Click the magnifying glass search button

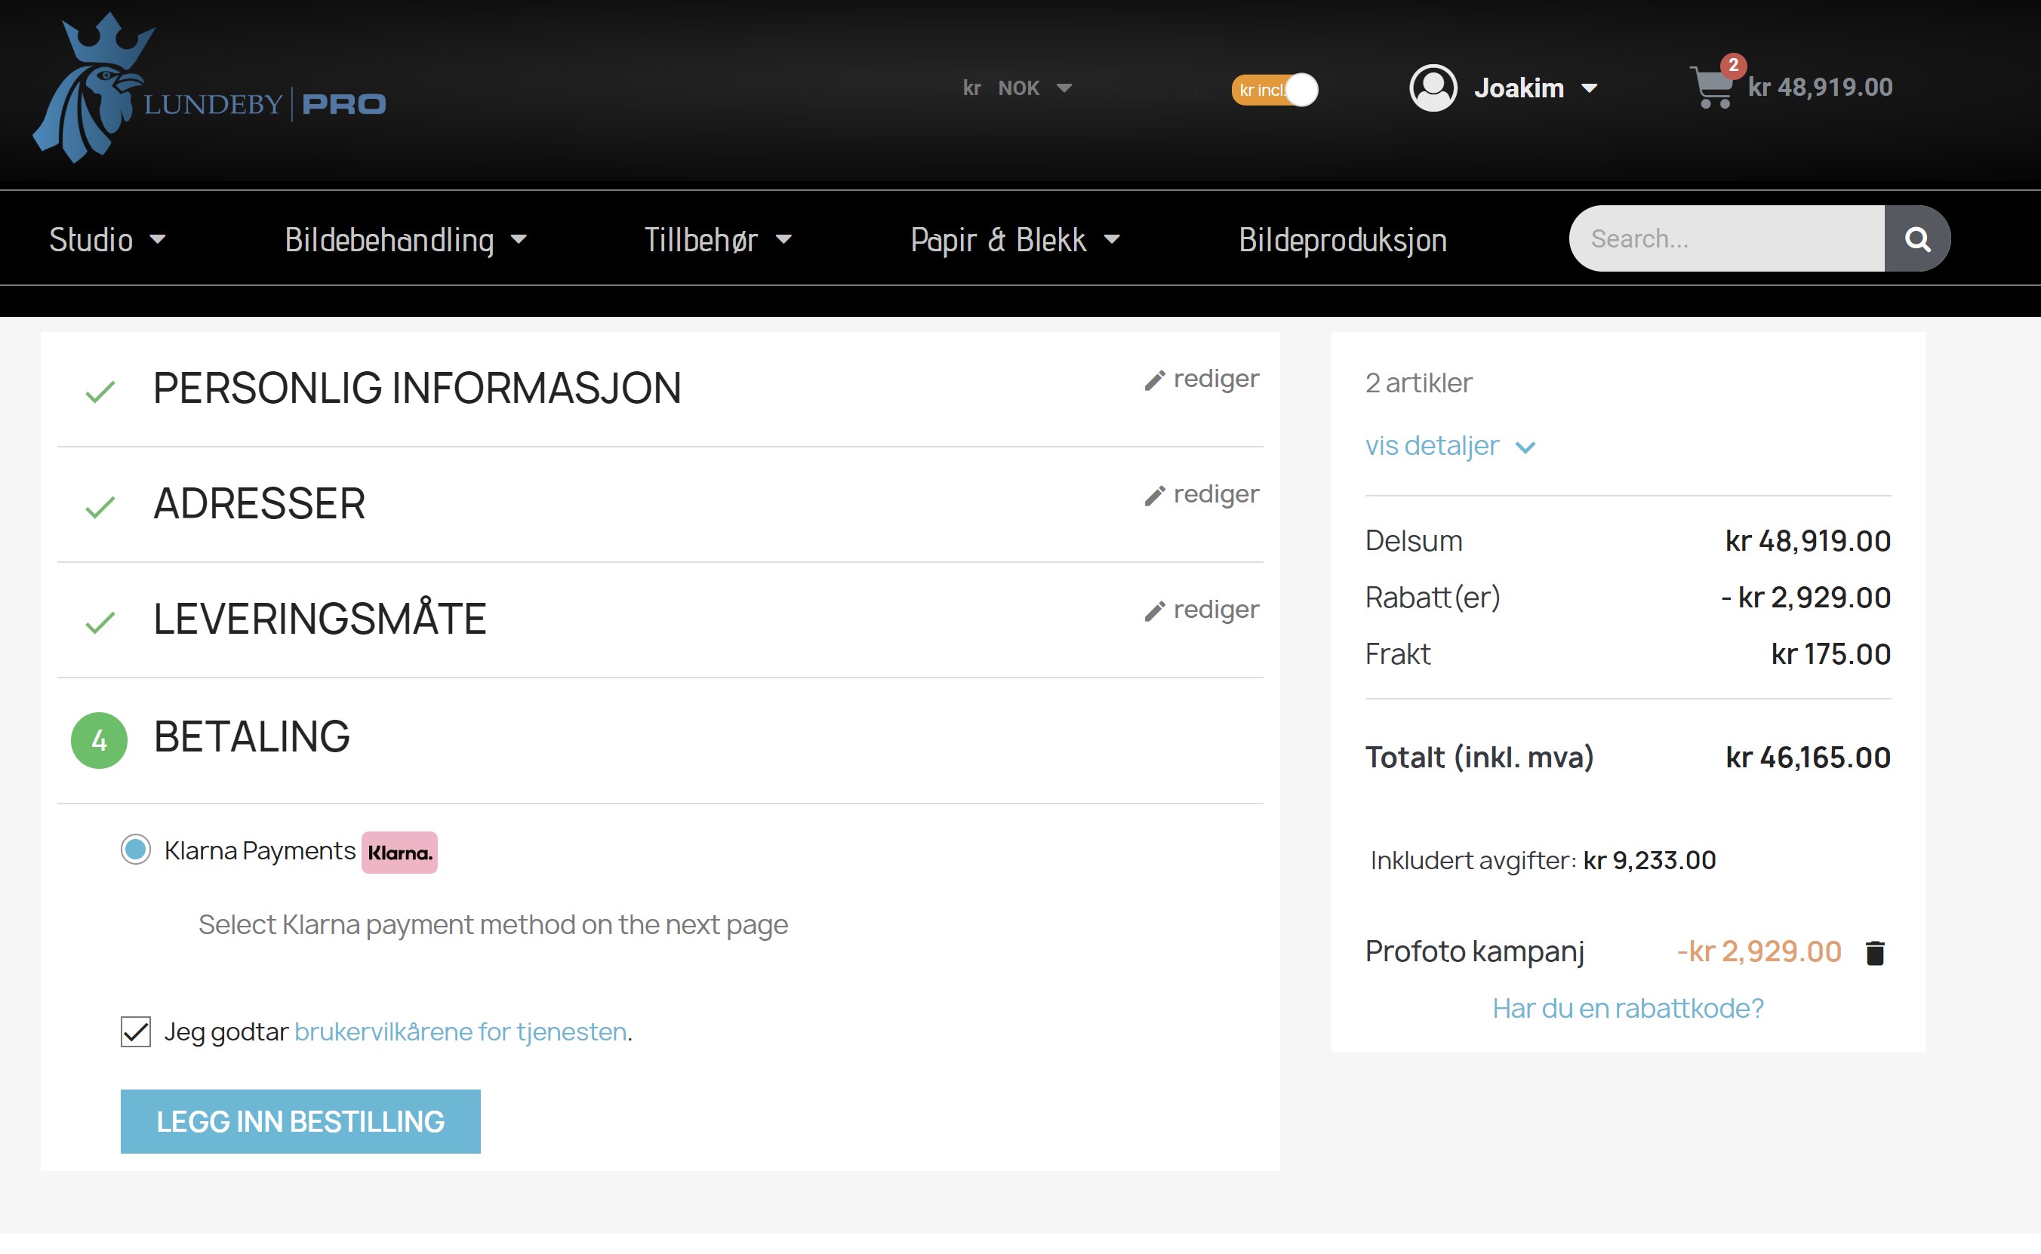click(1916, 240)
